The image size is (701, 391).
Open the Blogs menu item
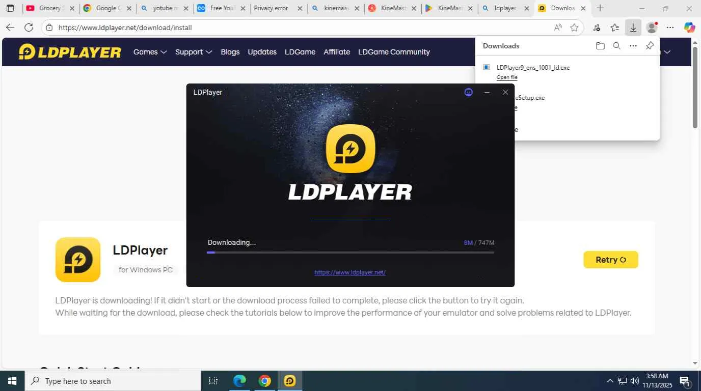coord(230,52)
